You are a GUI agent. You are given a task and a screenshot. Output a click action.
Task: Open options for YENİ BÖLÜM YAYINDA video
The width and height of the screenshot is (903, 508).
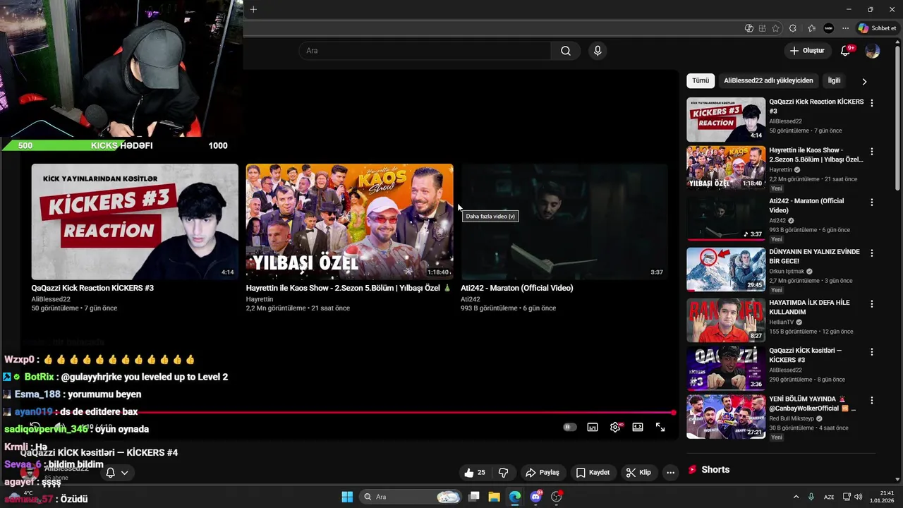pyautogui.click(x=872, y=400)
